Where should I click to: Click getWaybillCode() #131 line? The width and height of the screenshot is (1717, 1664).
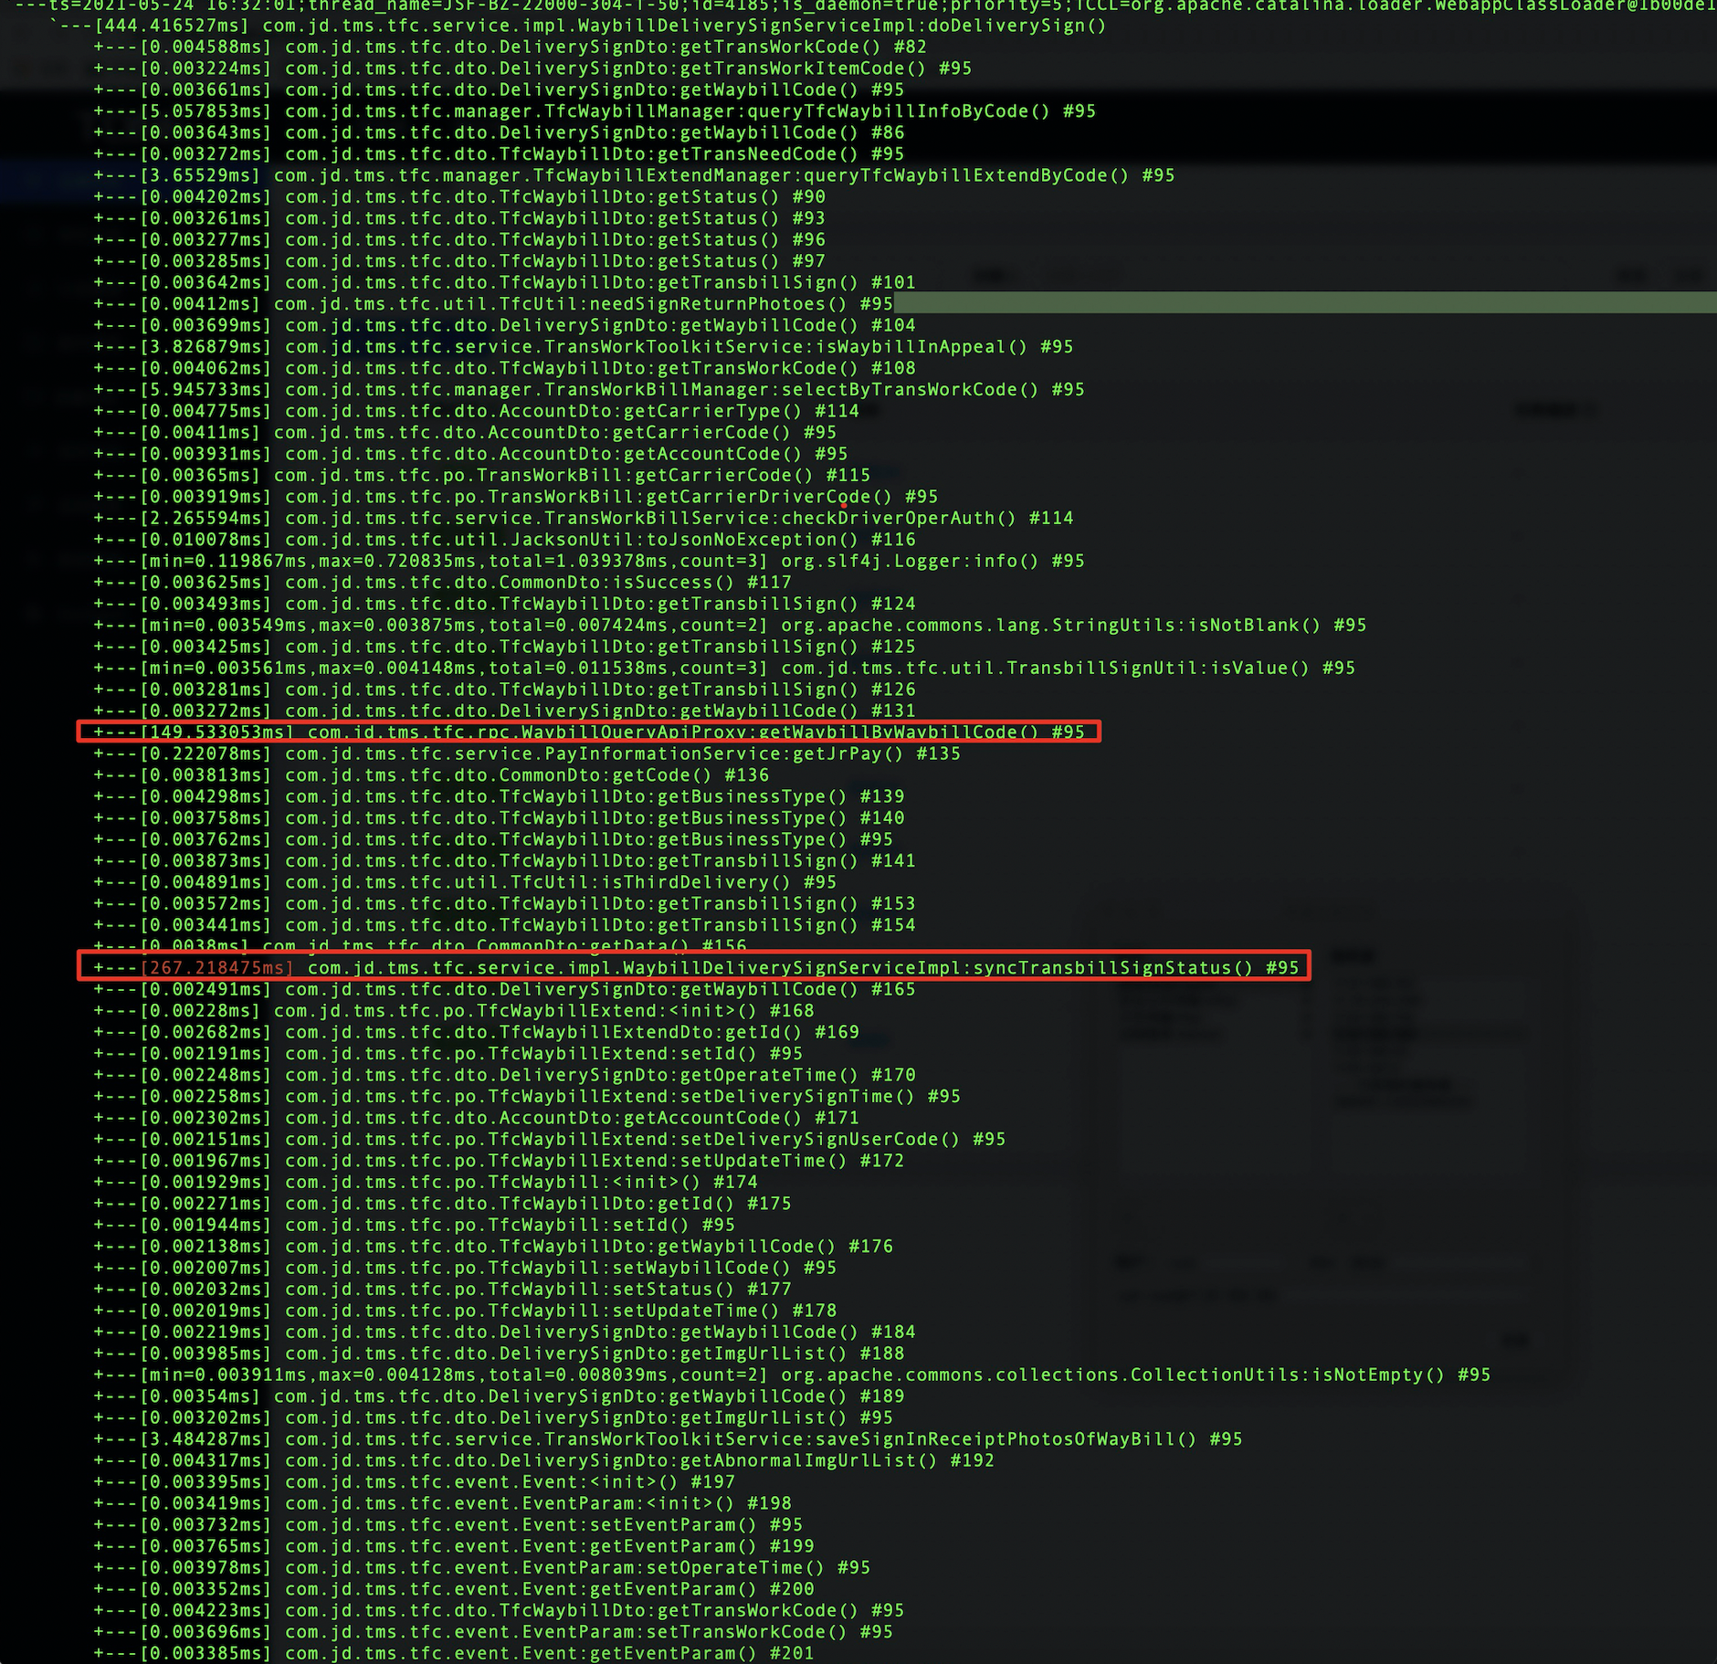(504, 711)
